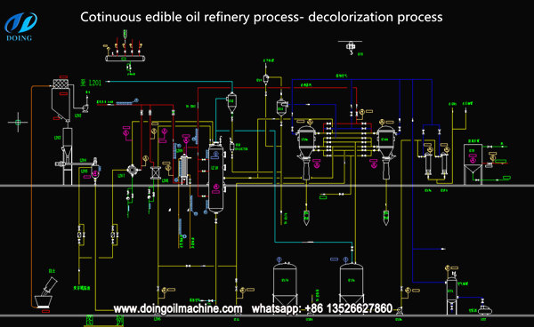Click the discharge cone below left leaf filter
The height and width of the screenshot is (327, 534).
[306, 218]
